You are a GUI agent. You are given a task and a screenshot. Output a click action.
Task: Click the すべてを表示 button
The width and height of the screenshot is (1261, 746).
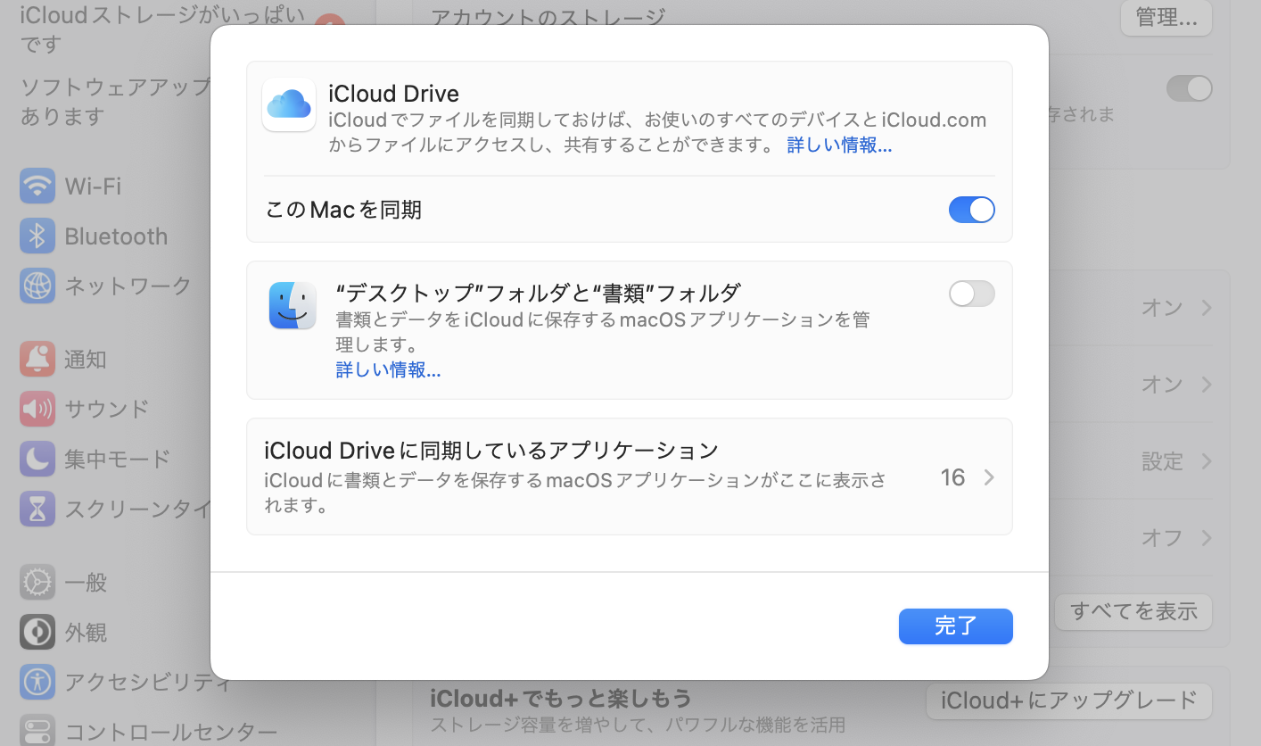click(1133, 611)
